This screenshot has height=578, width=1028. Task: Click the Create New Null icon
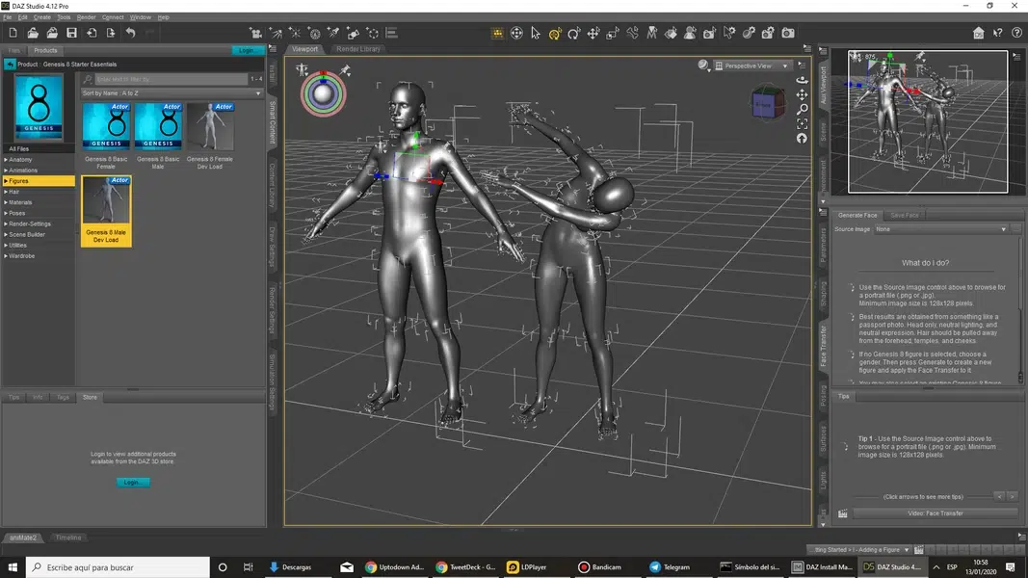(373, 34)
